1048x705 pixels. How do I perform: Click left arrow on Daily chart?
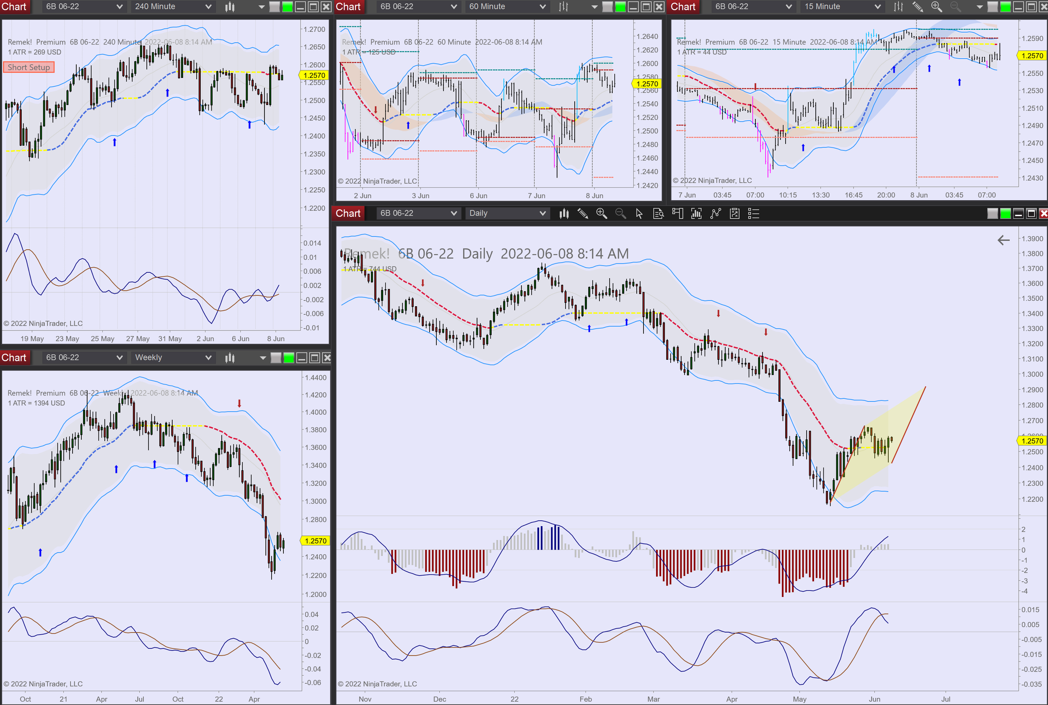click(x=1004, y=240)
